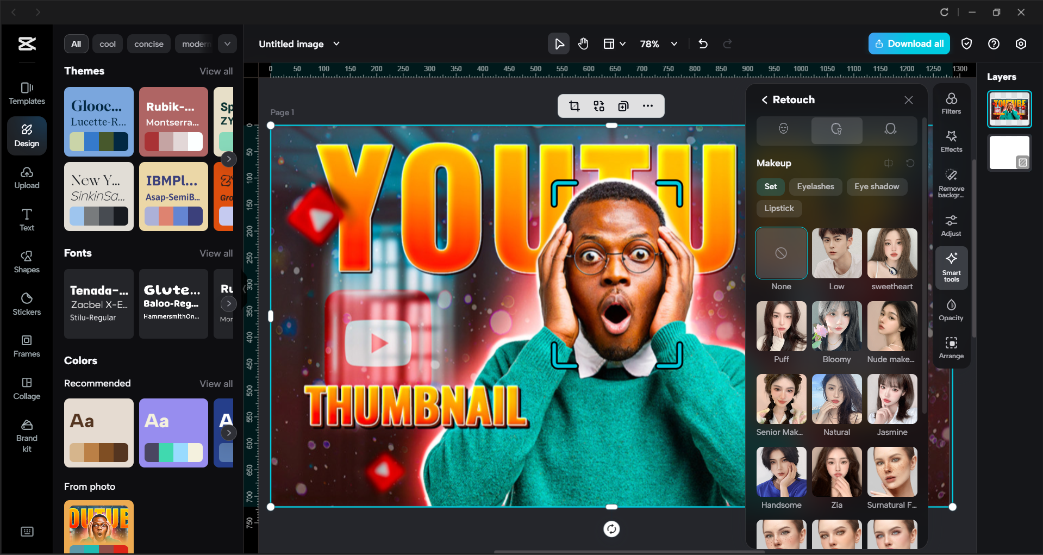Open the Shapes panel
Image resolution: width=1043 pixels, height=555 pixels.
pyautogui.click(x=27, y=261)
